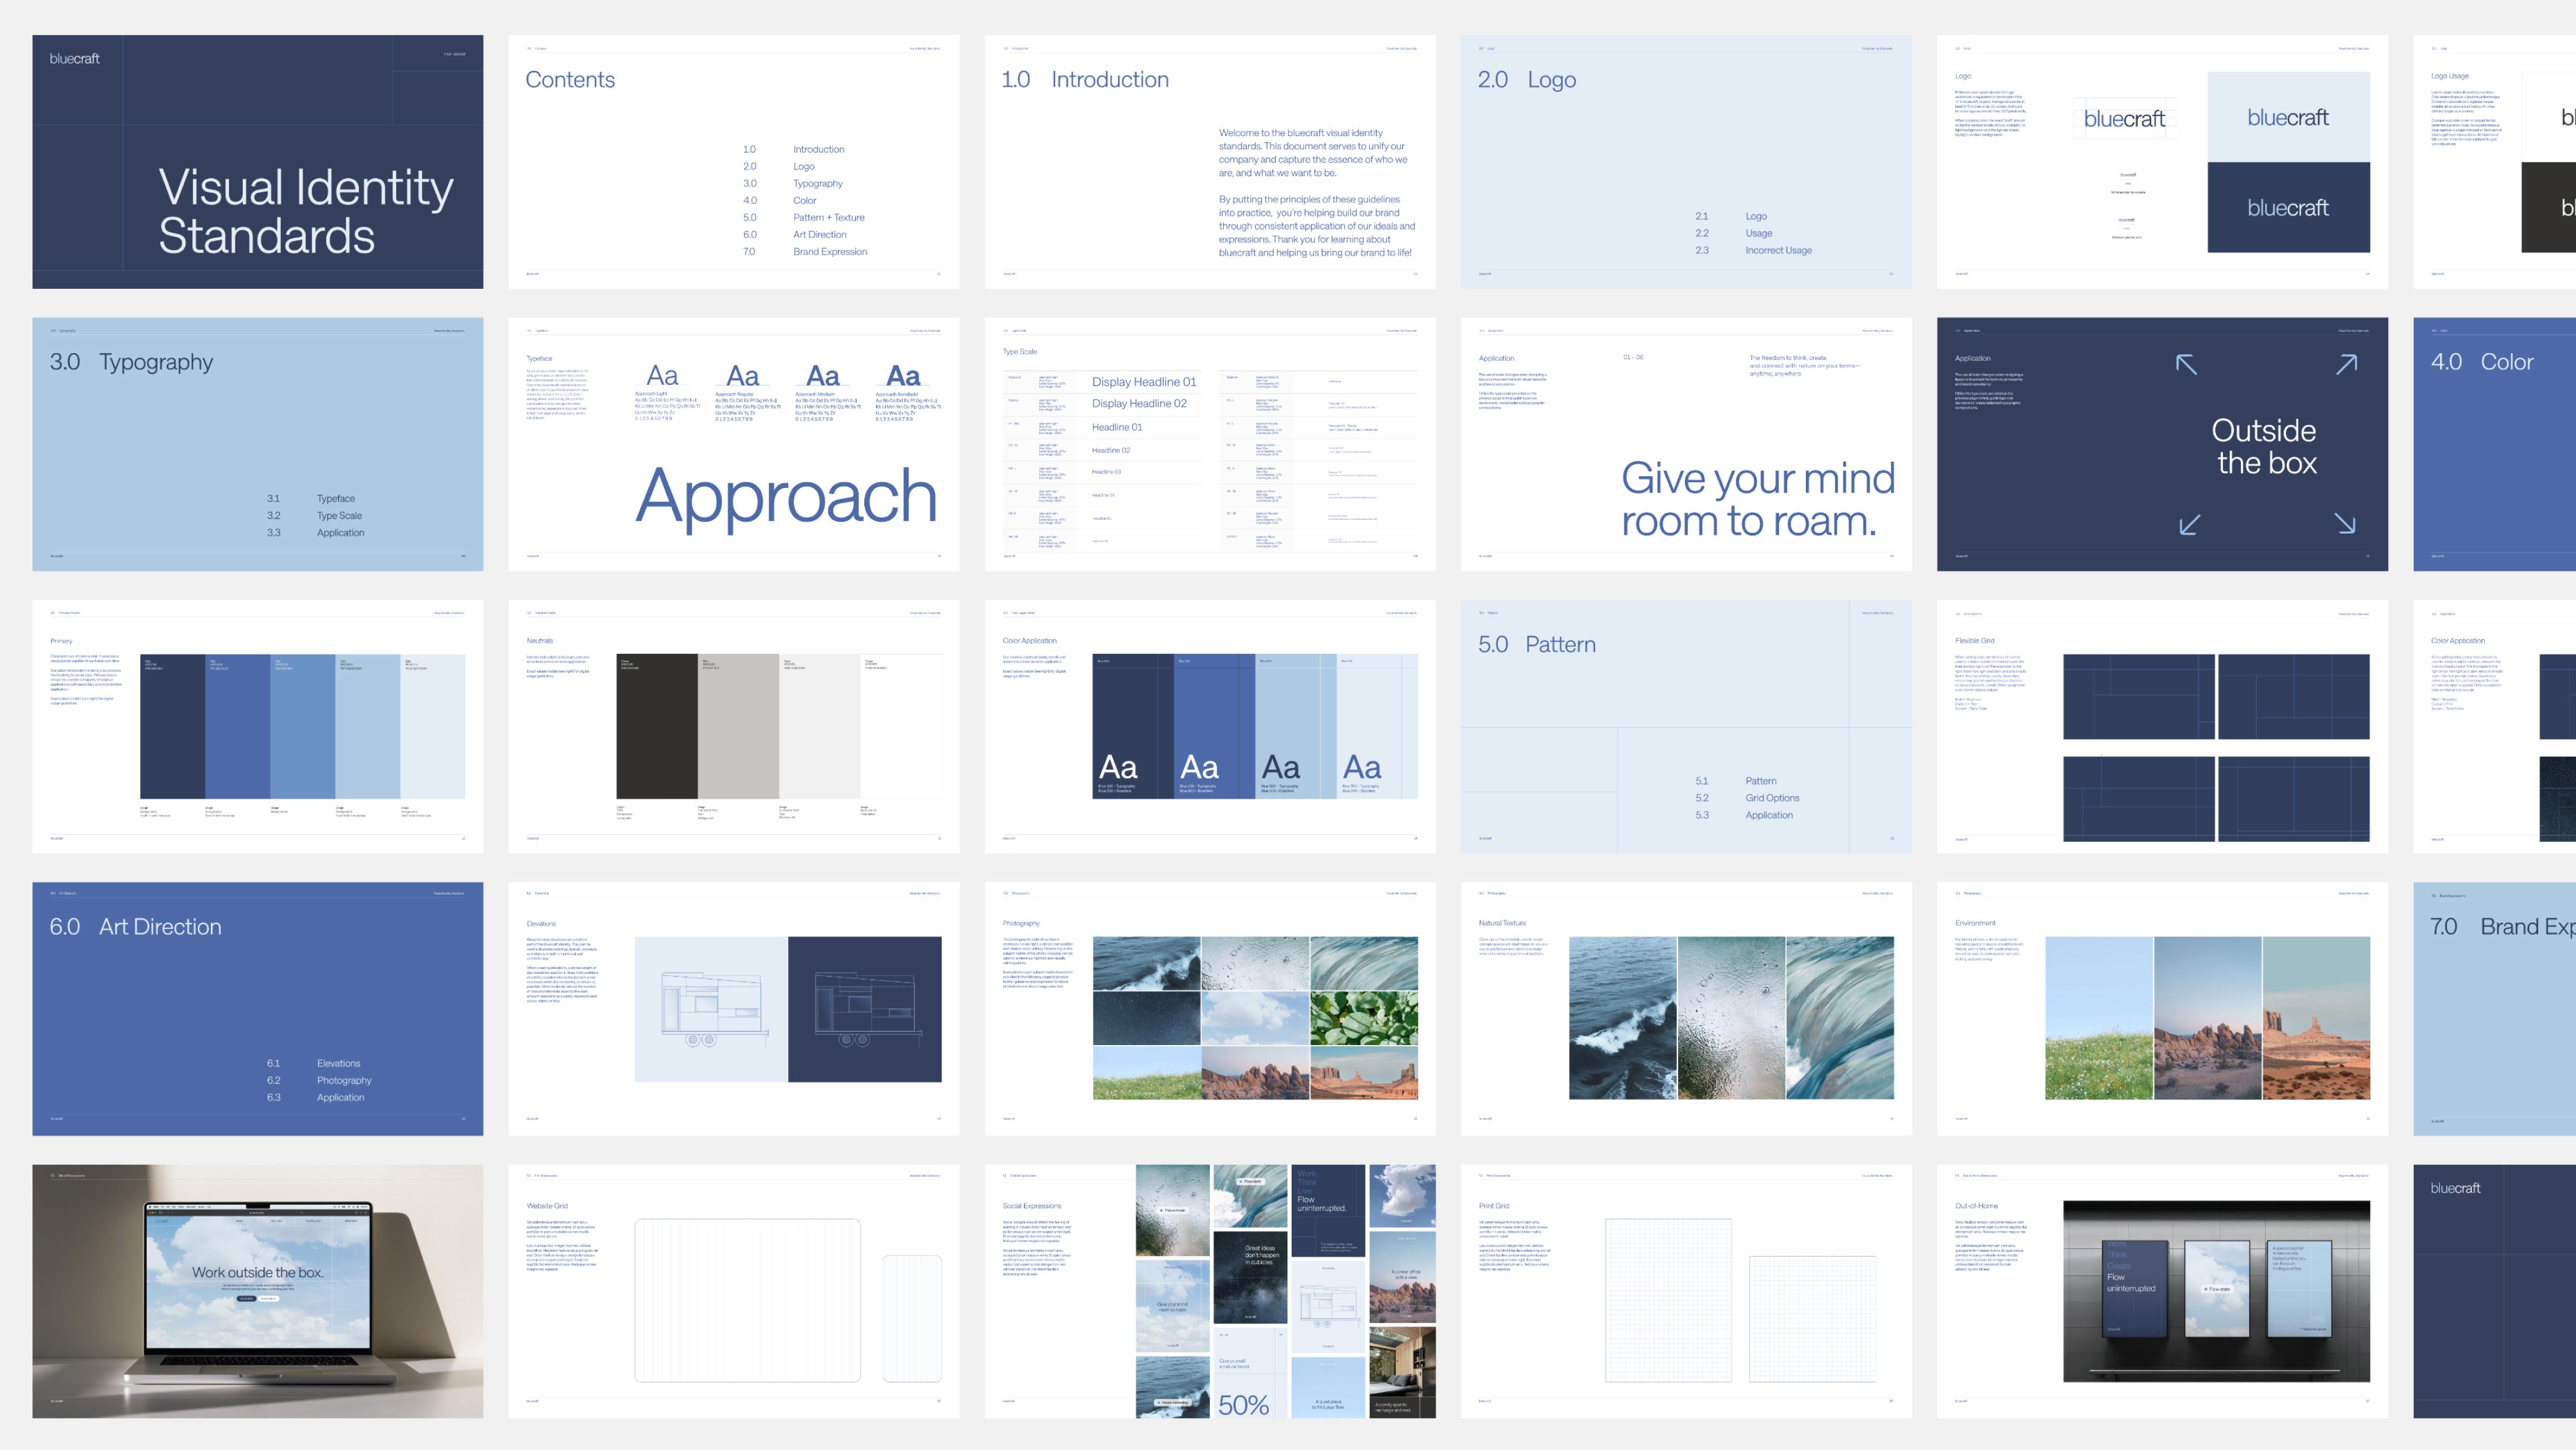Image resolution: width=2576 pixels, height=1450 pixels.
Task: Select the Out-of-Home billboard slide
Action: pyautogui.click(x=2162, y=1290)
